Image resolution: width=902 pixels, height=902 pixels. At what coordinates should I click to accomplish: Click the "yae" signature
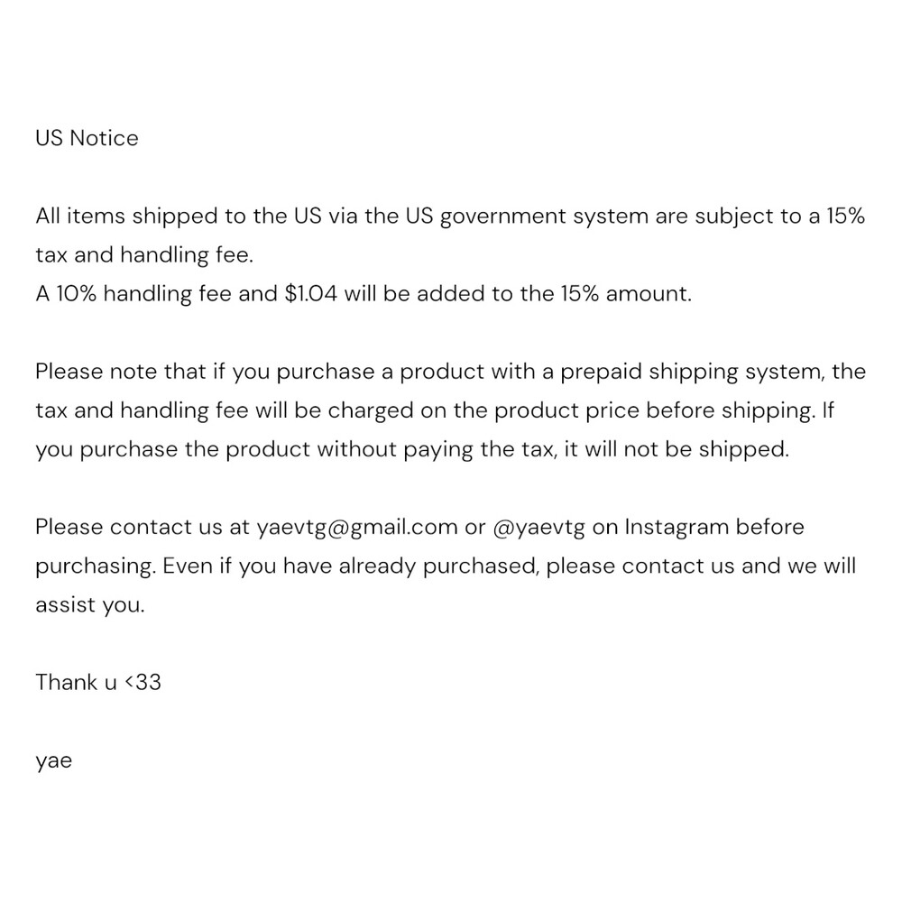53,760
